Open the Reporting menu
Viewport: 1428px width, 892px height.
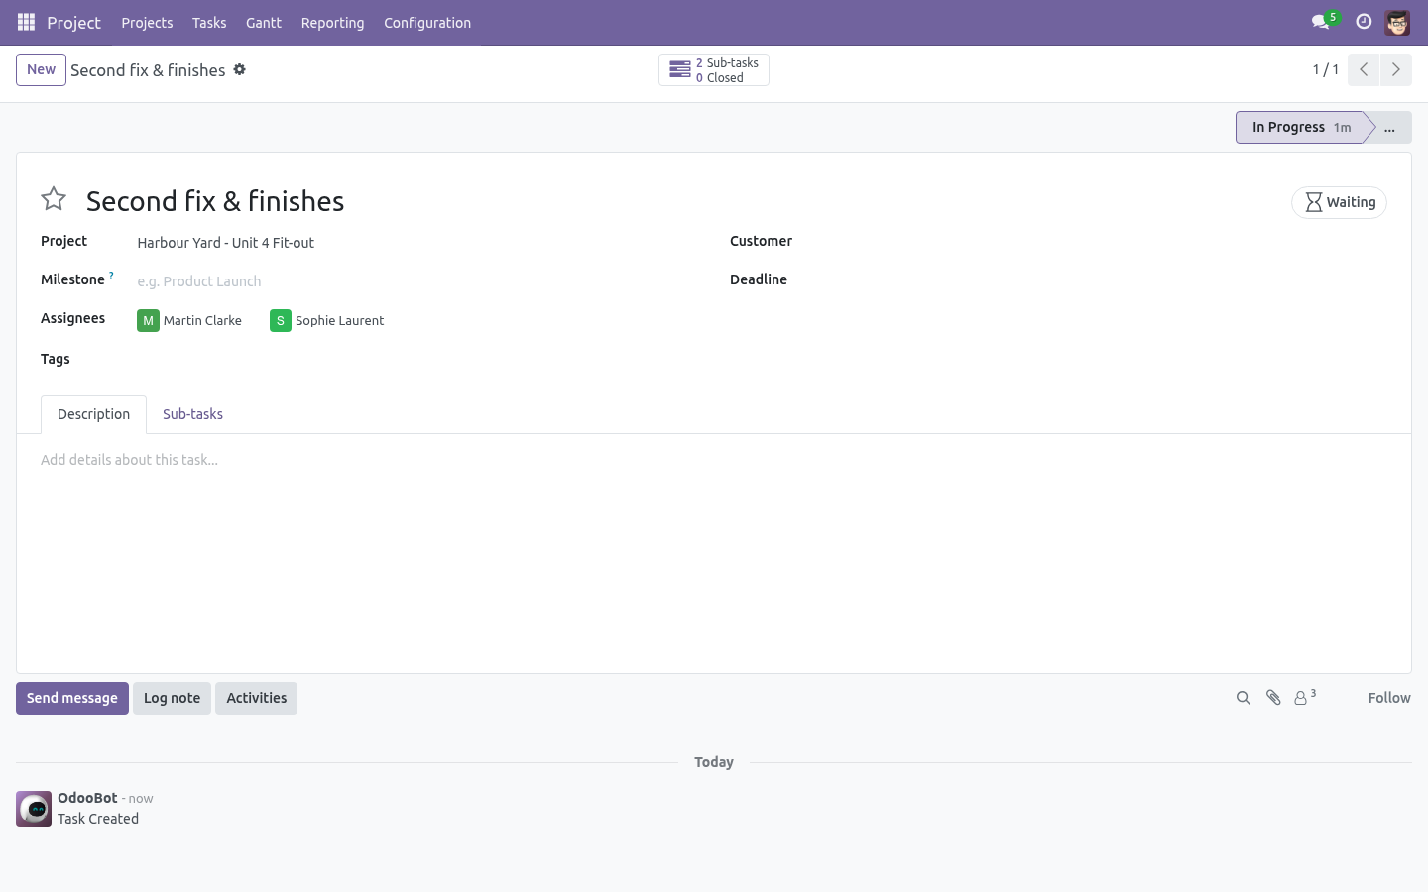tap(332, 23)
